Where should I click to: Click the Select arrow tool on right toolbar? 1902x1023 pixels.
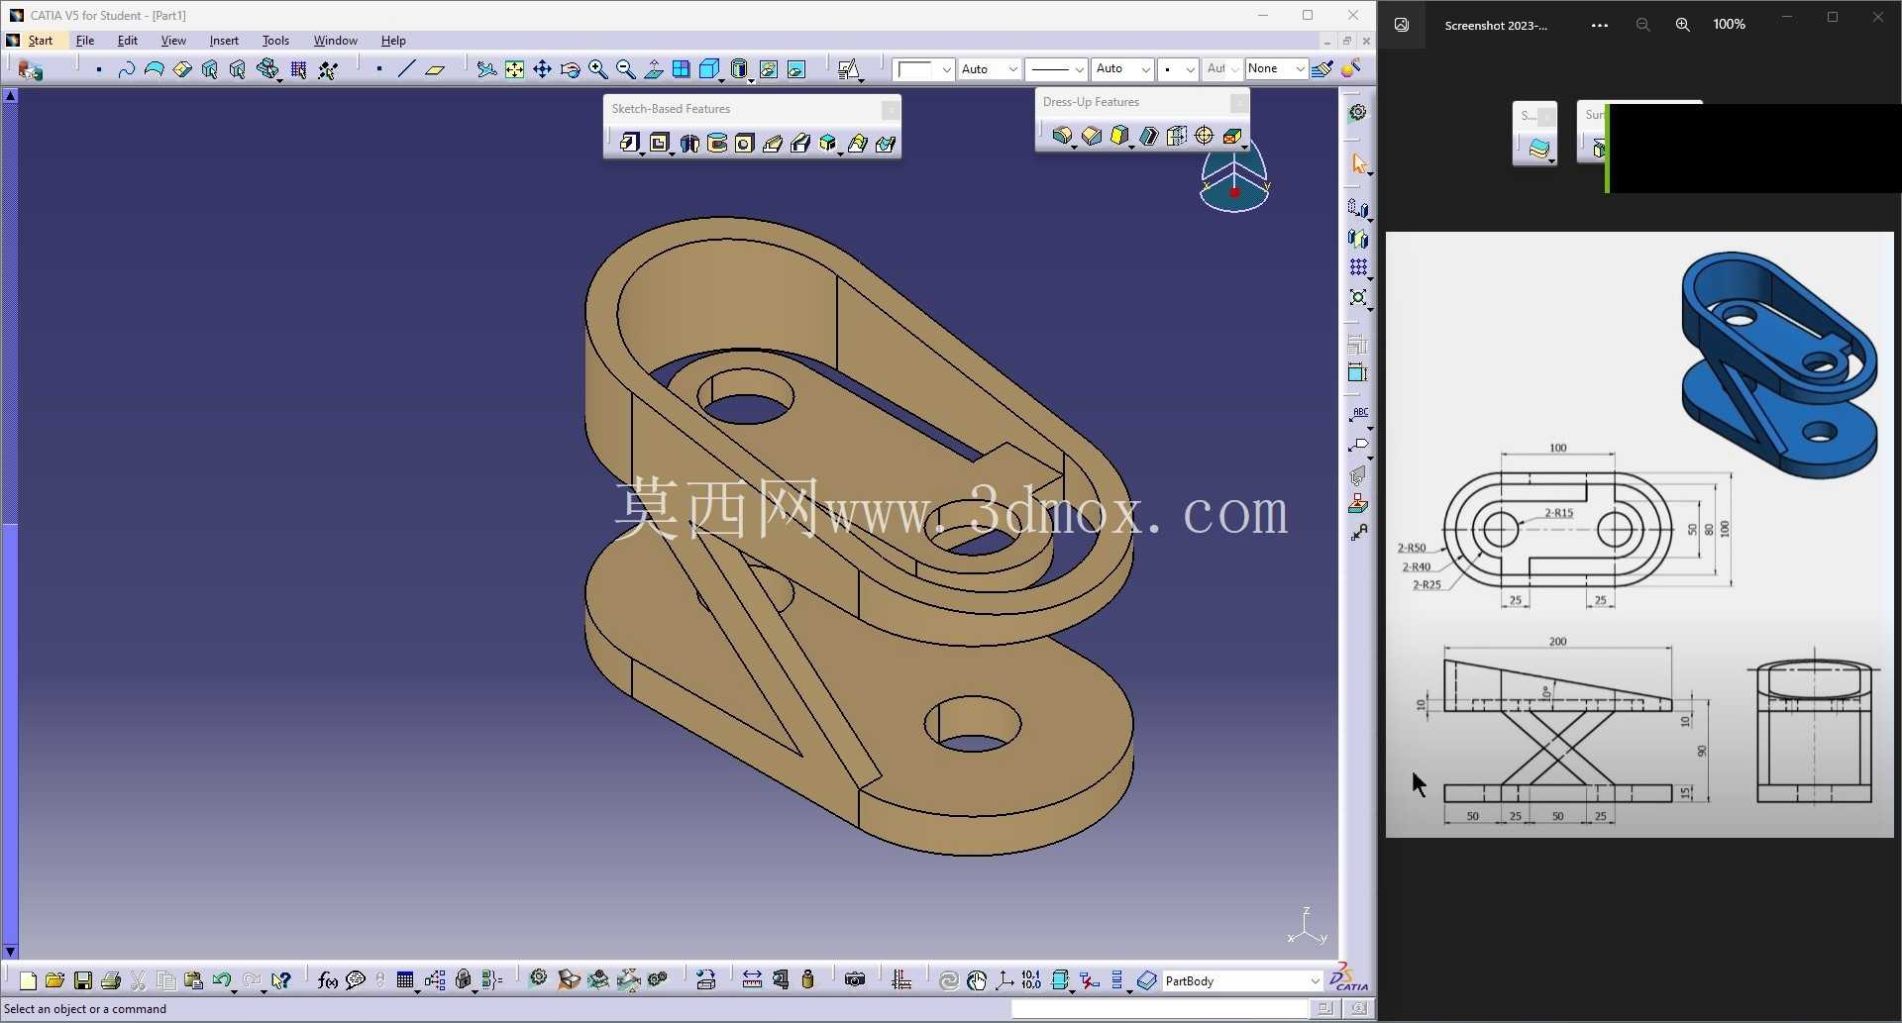click(x=1358, y=163)
